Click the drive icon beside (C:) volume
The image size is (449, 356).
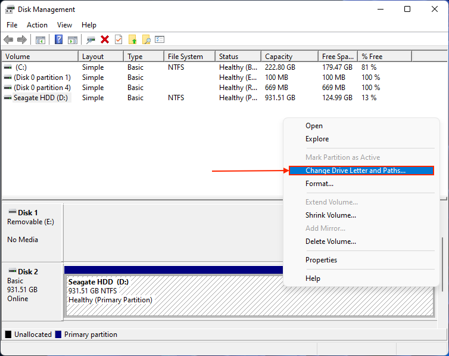click(x=8, y=67)
